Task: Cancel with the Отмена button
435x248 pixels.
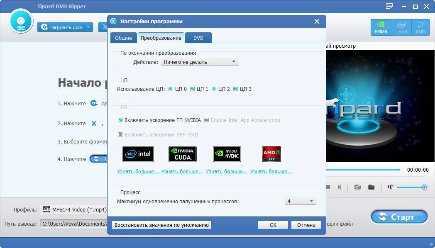Action: [x=306, y=225]
